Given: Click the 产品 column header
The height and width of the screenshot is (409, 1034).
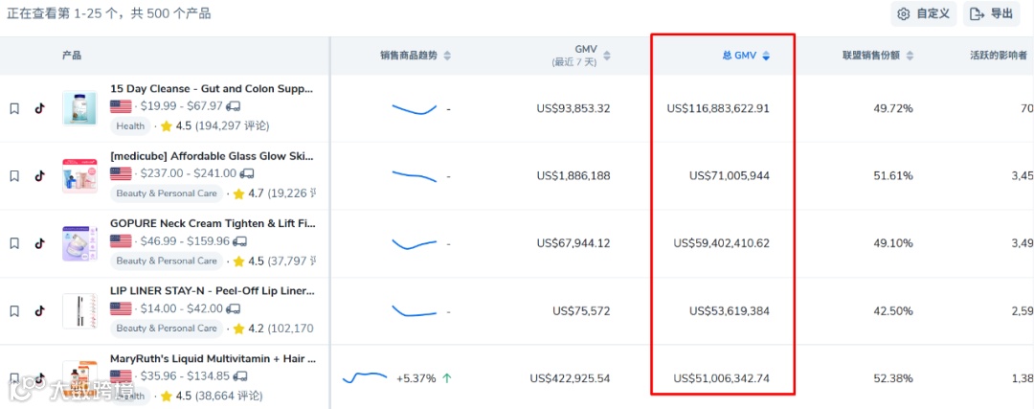Looking at the screenshot, I should point(72,56).
